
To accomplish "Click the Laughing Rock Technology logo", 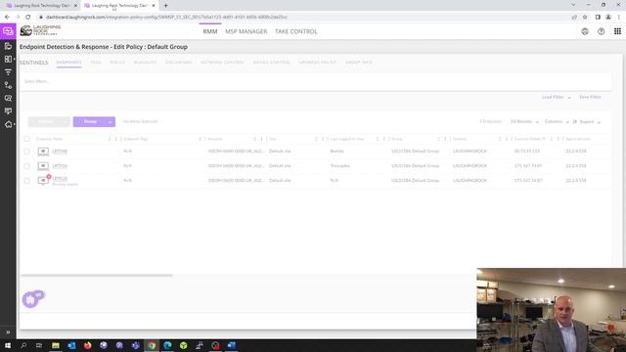I will coord(40,30).
